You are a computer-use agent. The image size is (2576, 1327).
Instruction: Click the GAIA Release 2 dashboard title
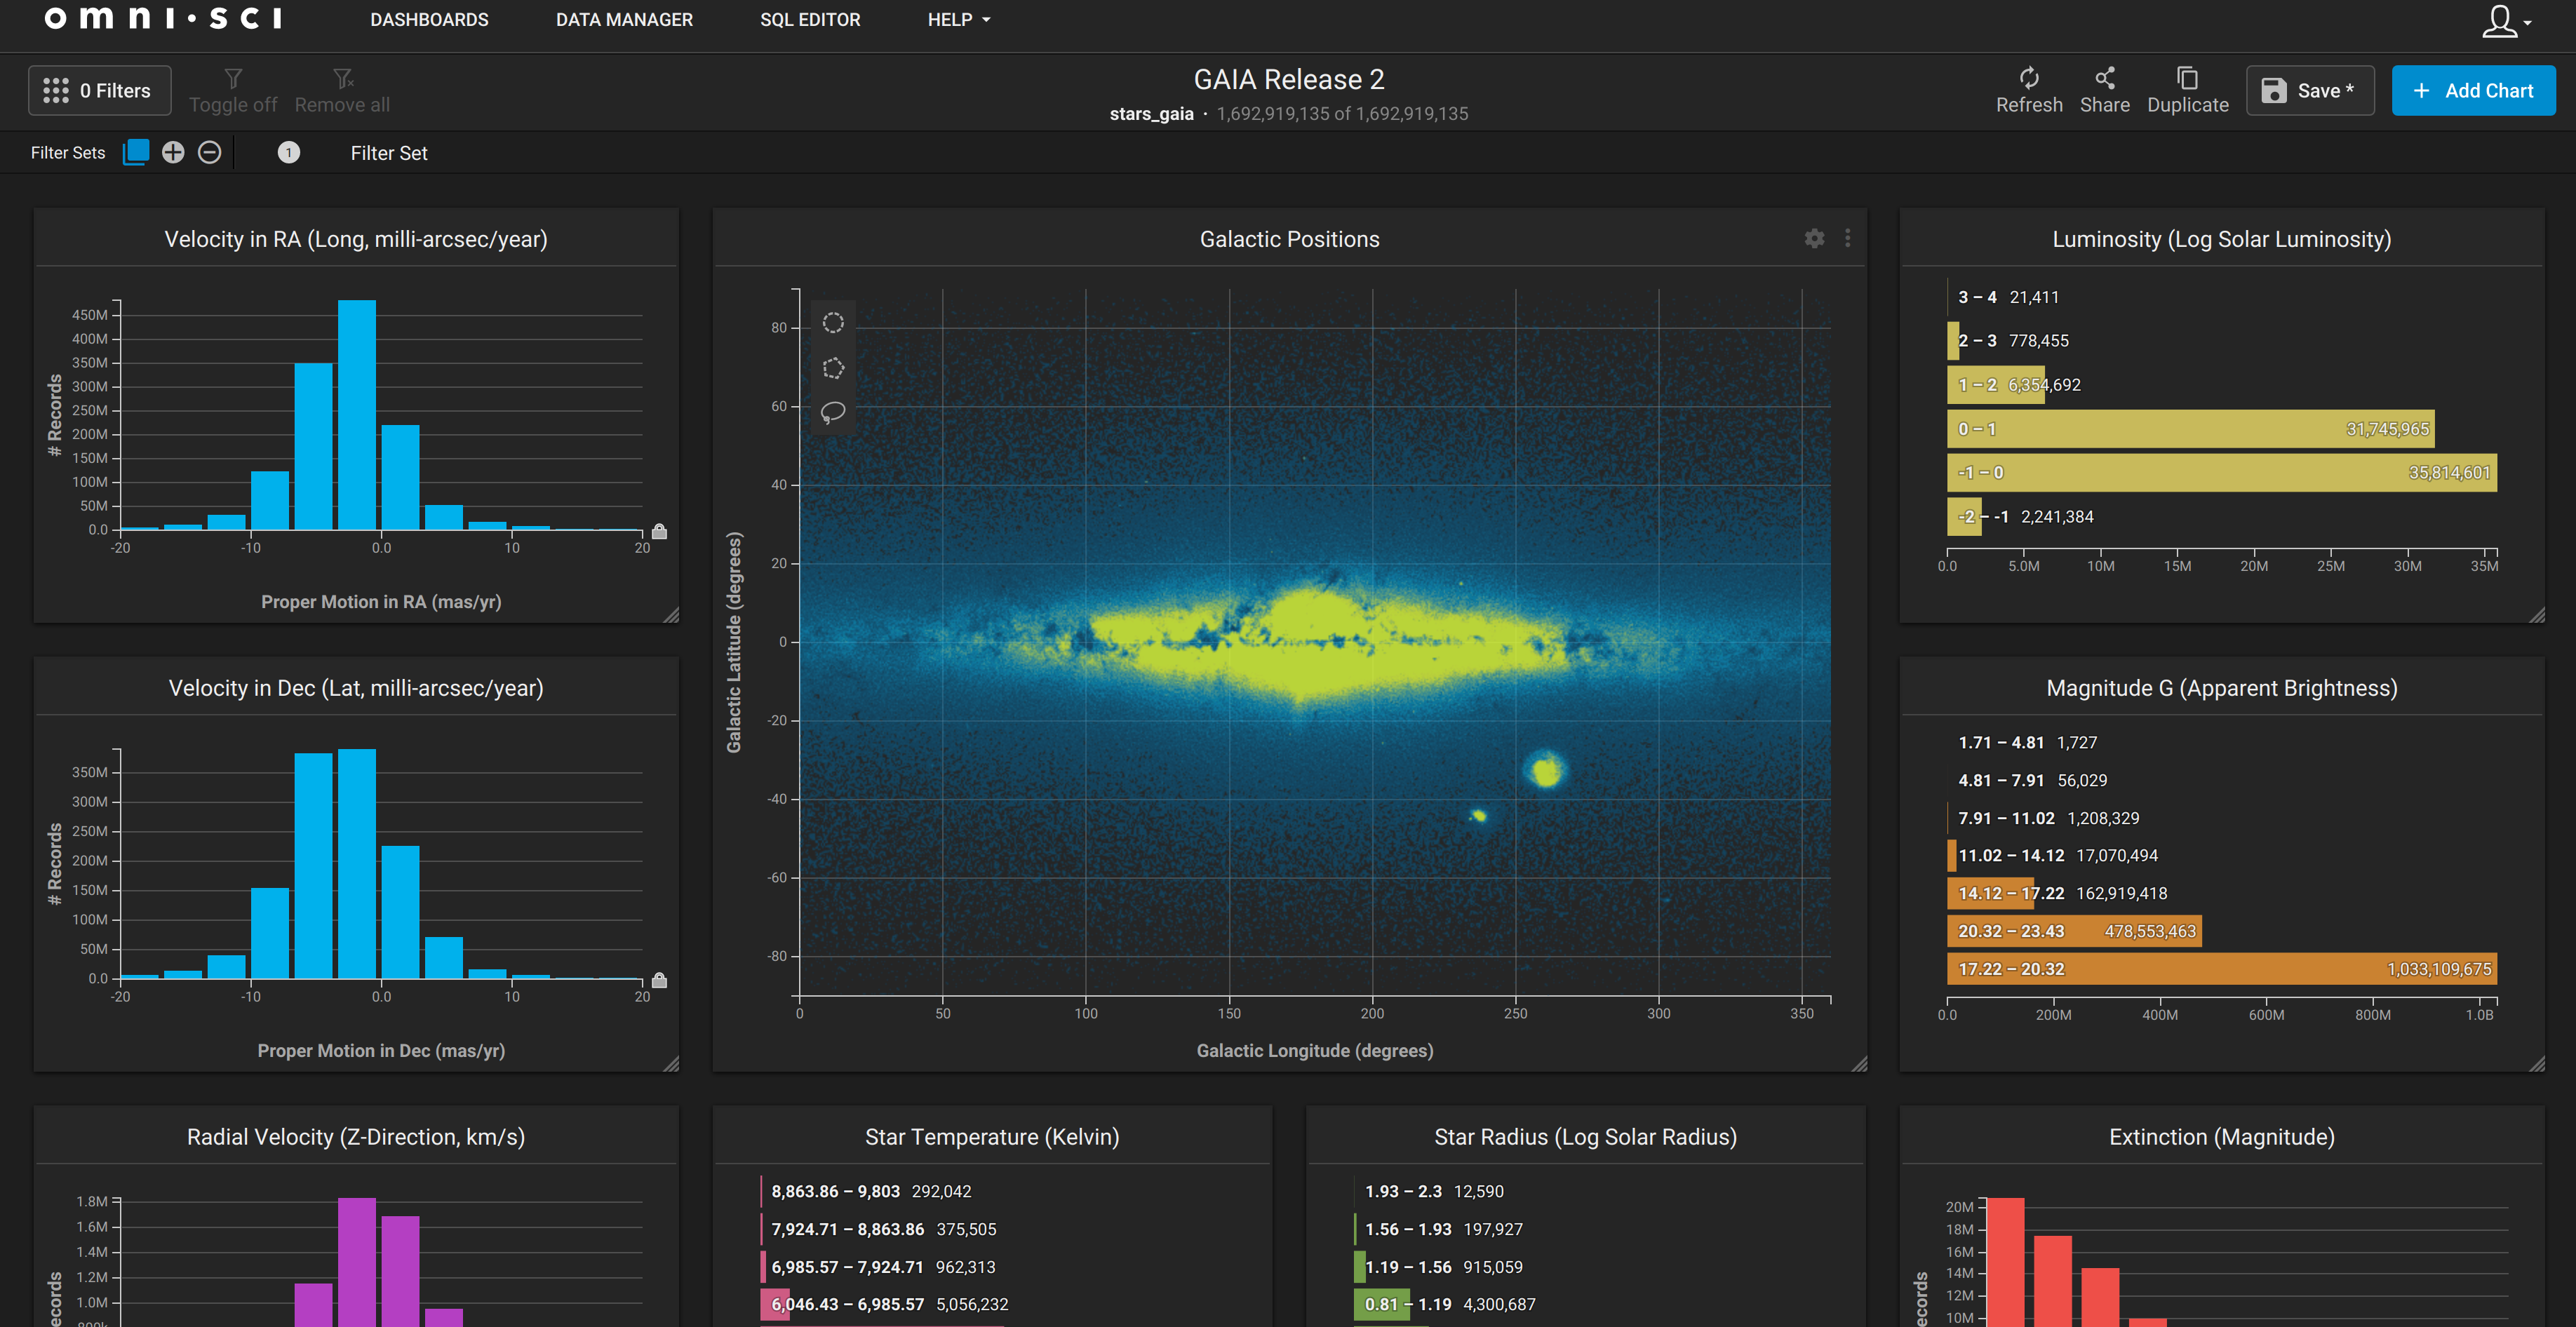[1288, 79]
